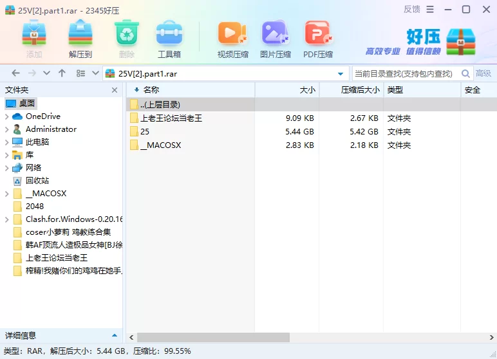Go up one directory level arrow
This screenshot has height=359, width=497.
(62, 73)
